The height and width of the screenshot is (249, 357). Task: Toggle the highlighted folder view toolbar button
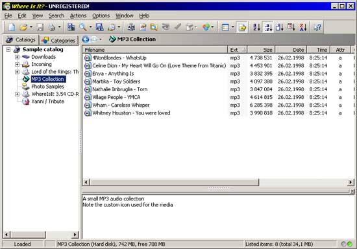pyautogui.click(x=242, y=27)
